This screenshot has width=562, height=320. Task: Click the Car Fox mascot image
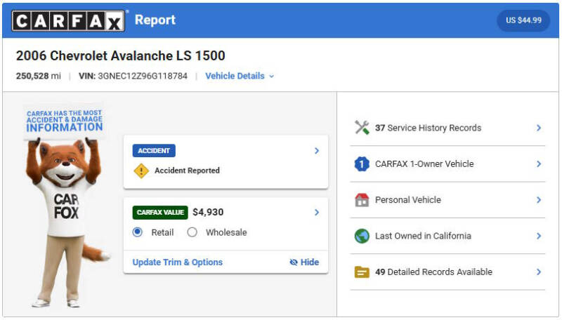tap(66, 206)
